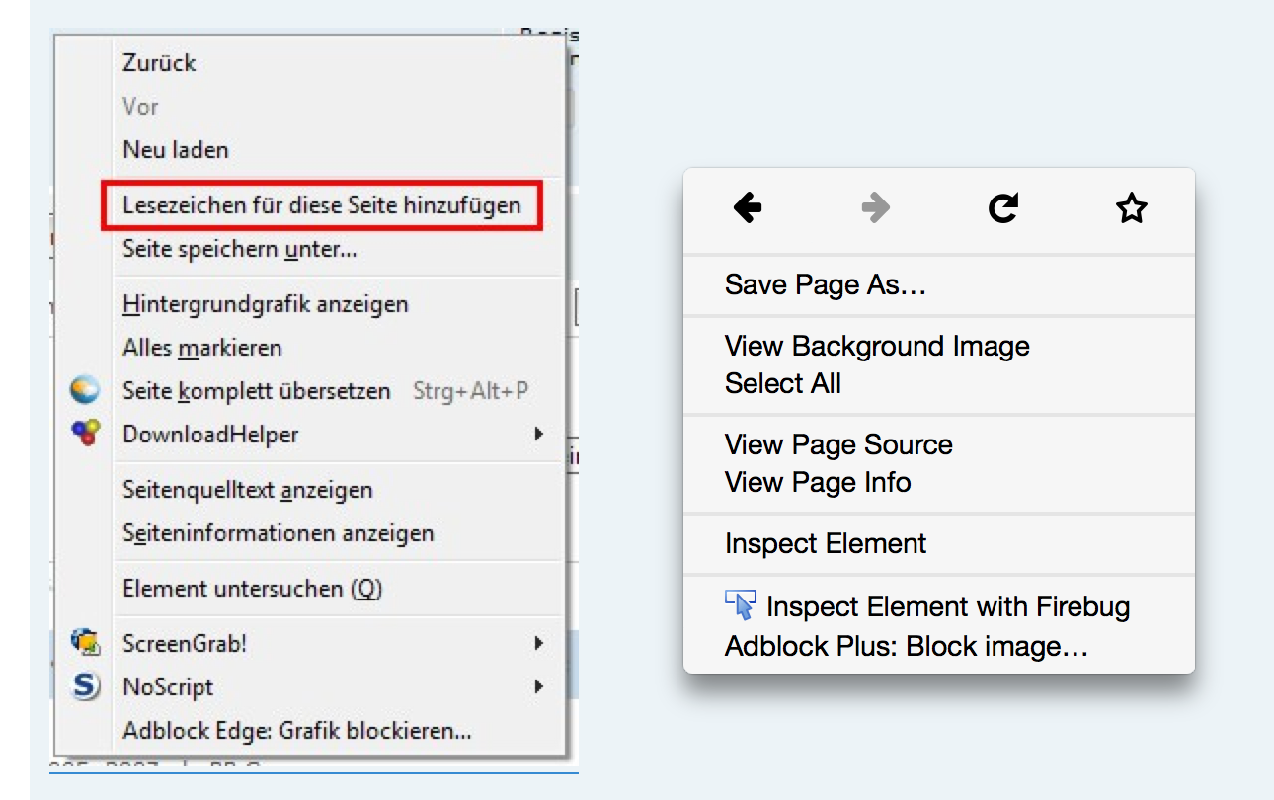Screen dimensions: 1274x800
Task: Click the ScreenGrab! icon
Action: pos(86,643)
